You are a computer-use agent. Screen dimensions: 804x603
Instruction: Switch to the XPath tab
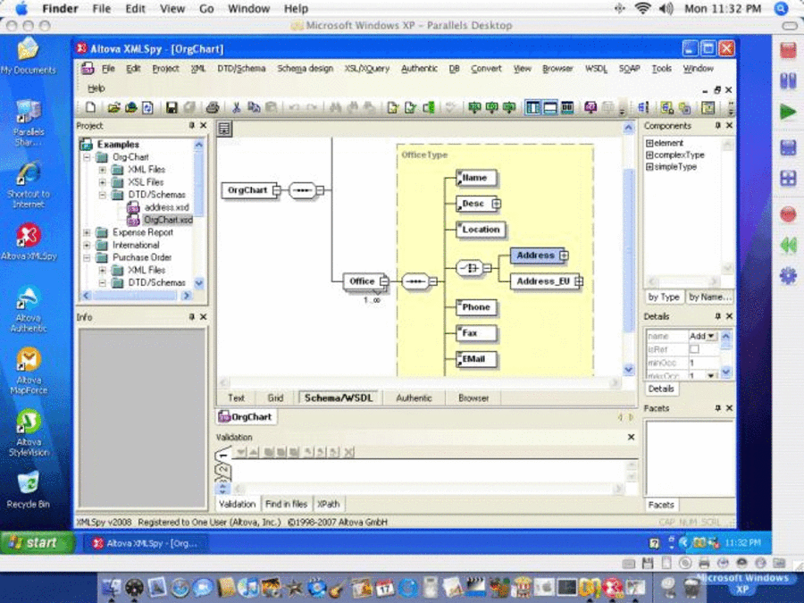(x=328, y=504)
